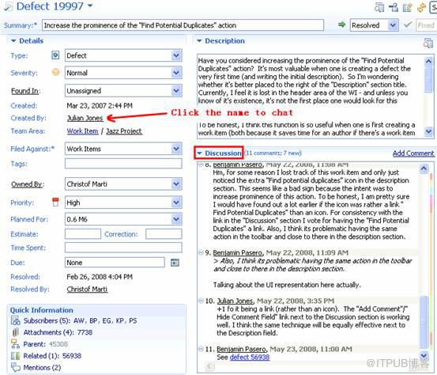This screenshot has height=375, width=437.
Task: Click the Subscribers icon in Quick Information
Action: (16, 320)
